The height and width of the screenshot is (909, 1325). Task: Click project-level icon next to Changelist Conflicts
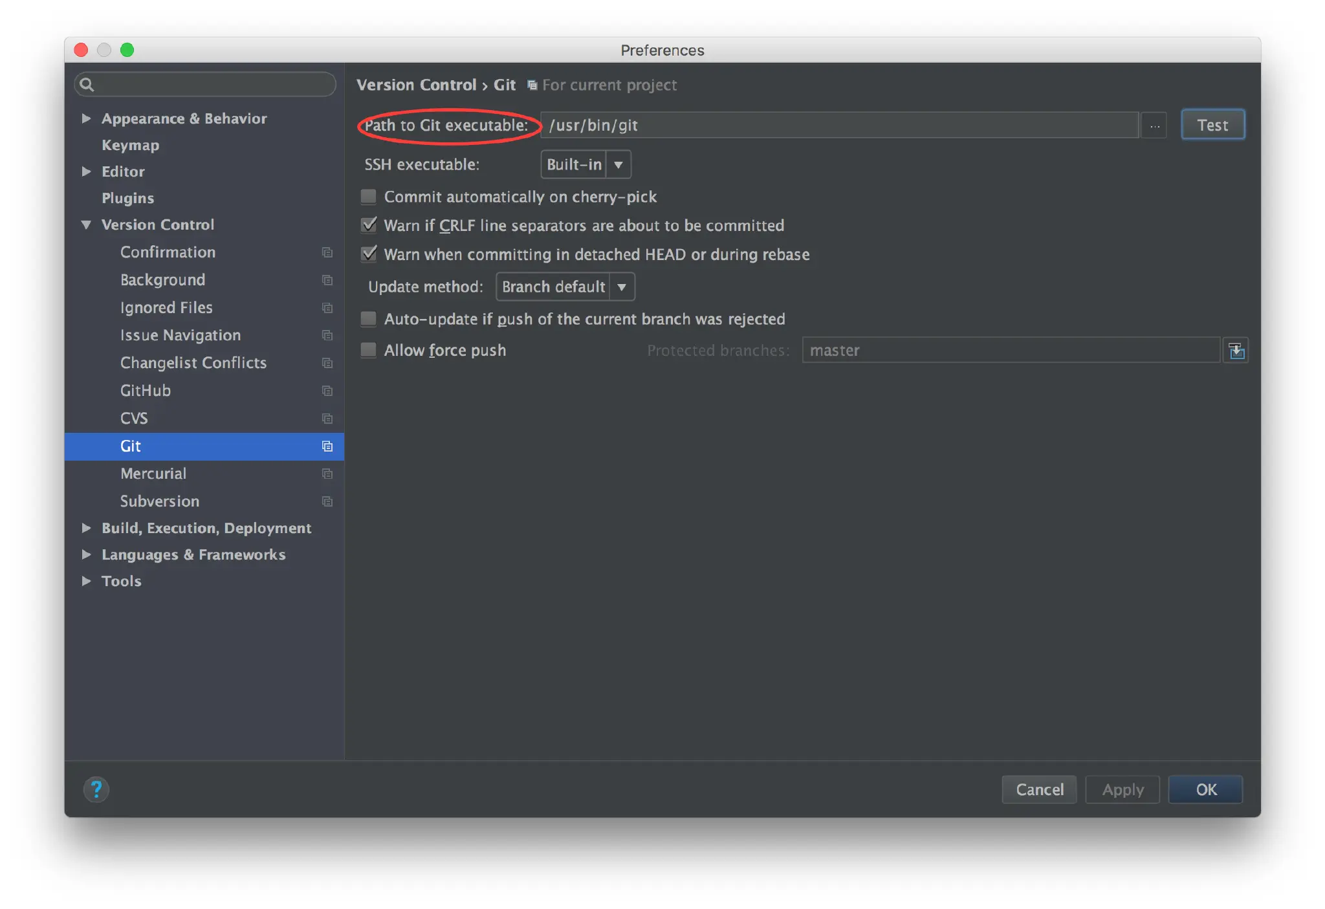(x=327, y=363)
